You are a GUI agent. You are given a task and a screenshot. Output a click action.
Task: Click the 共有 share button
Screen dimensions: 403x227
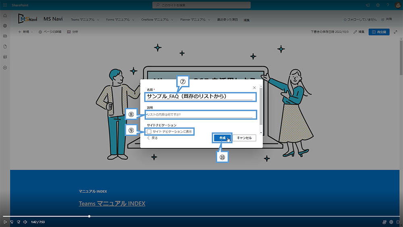coord(386,19)
